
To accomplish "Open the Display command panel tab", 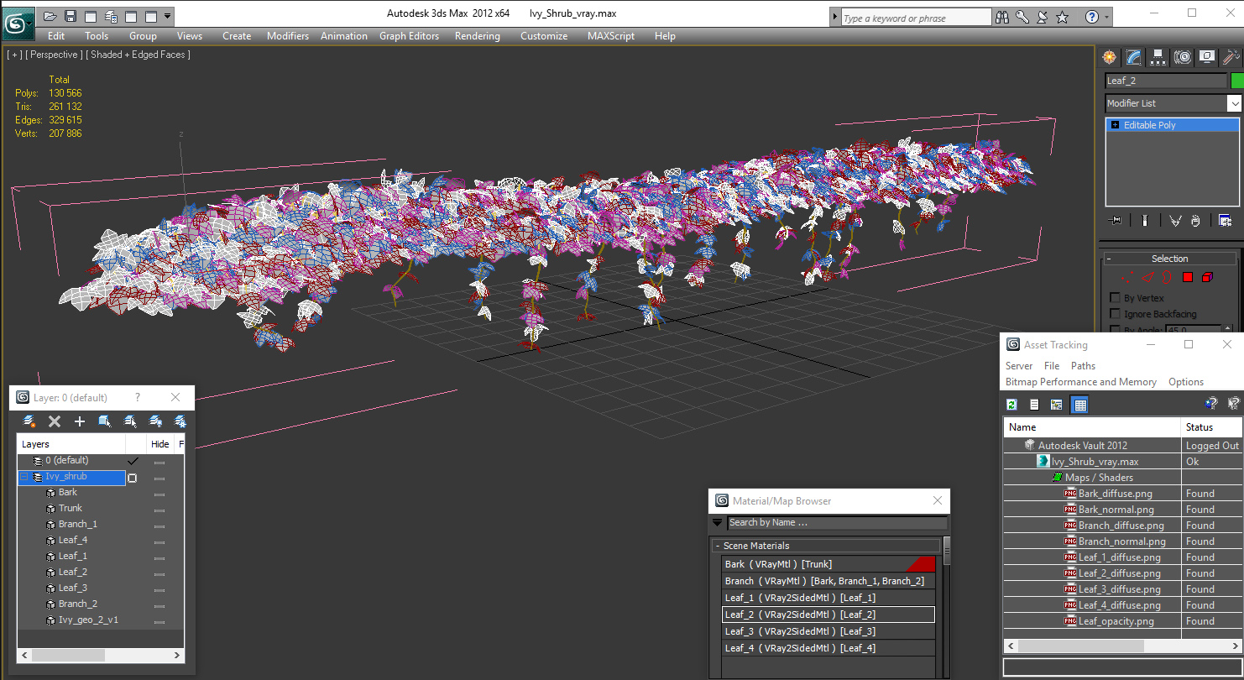I will click(x=1207, y=57).
